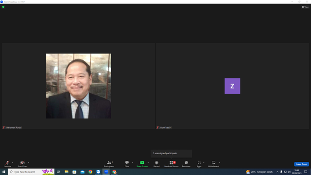Restore down the Zoom Meeting window
This screenshot has width=311, height=175.
pos(299,1)
